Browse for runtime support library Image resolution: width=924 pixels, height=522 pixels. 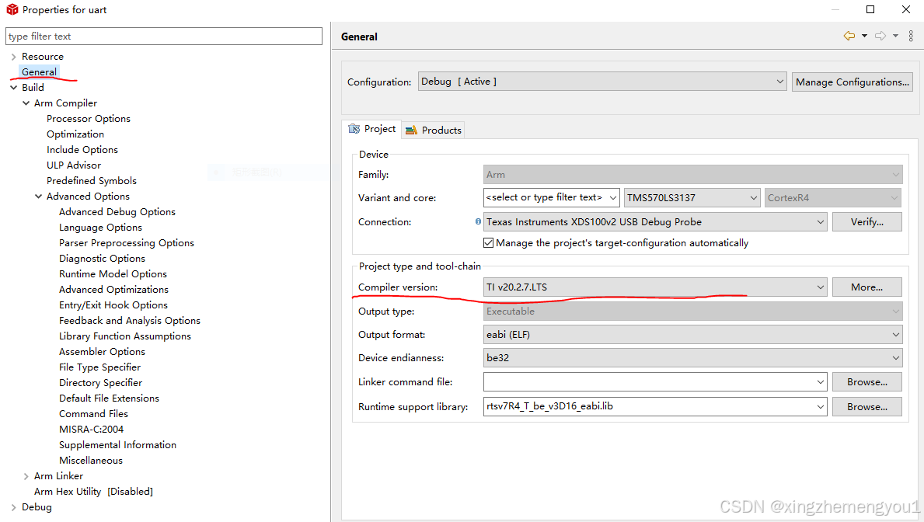click(866, 406)
